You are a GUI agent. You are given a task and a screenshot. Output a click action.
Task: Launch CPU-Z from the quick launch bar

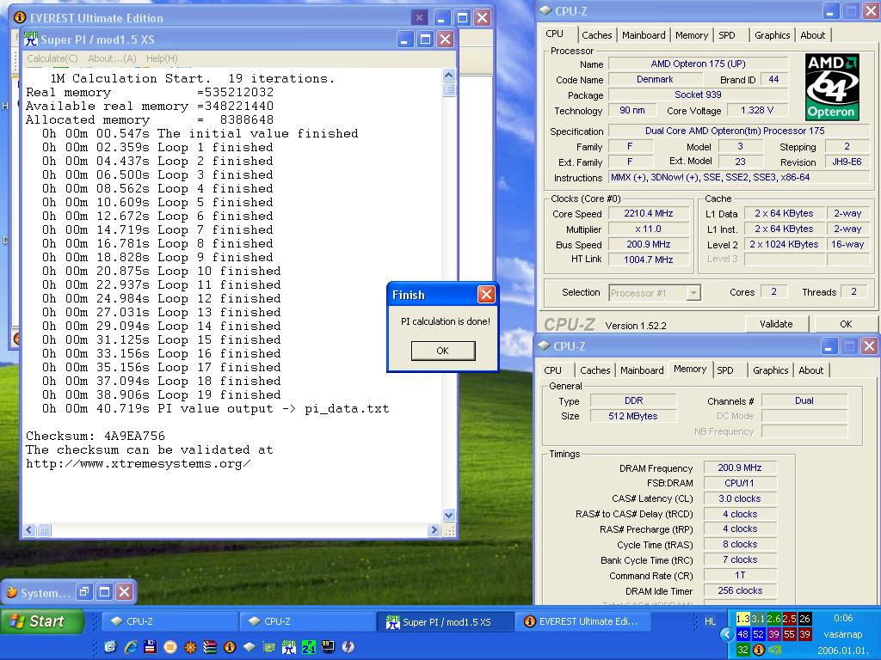(x=250, y=646)
